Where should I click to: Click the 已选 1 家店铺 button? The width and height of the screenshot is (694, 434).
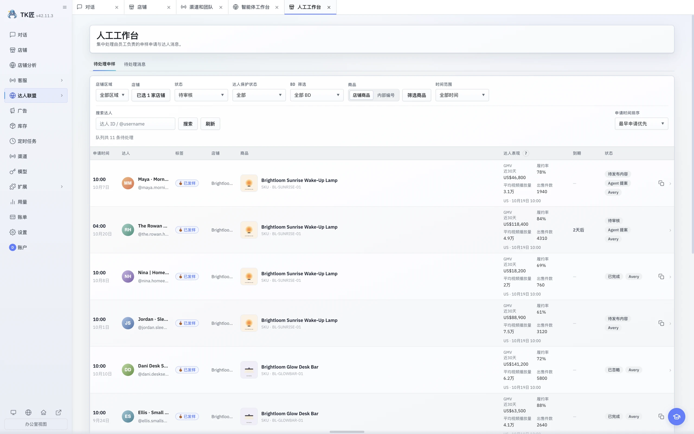click(x=151, y=95)
